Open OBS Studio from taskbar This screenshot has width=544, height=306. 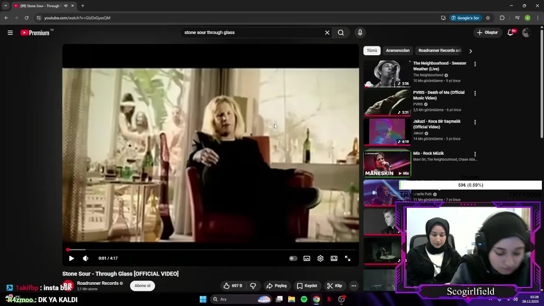[x=341, y=299]
